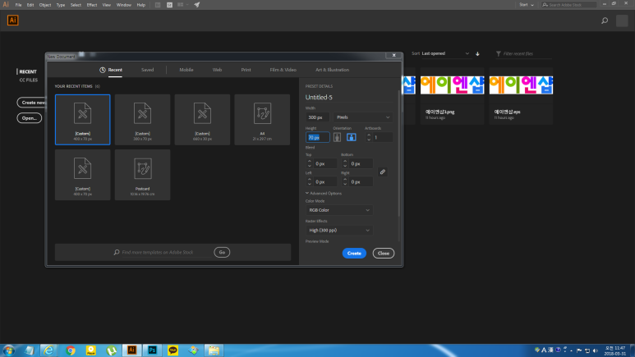Image resolution: width=635 pixels, height=357 pixels.
Task: Click the Left bleed stepper arrows
Action: click(x=310, y=181)
